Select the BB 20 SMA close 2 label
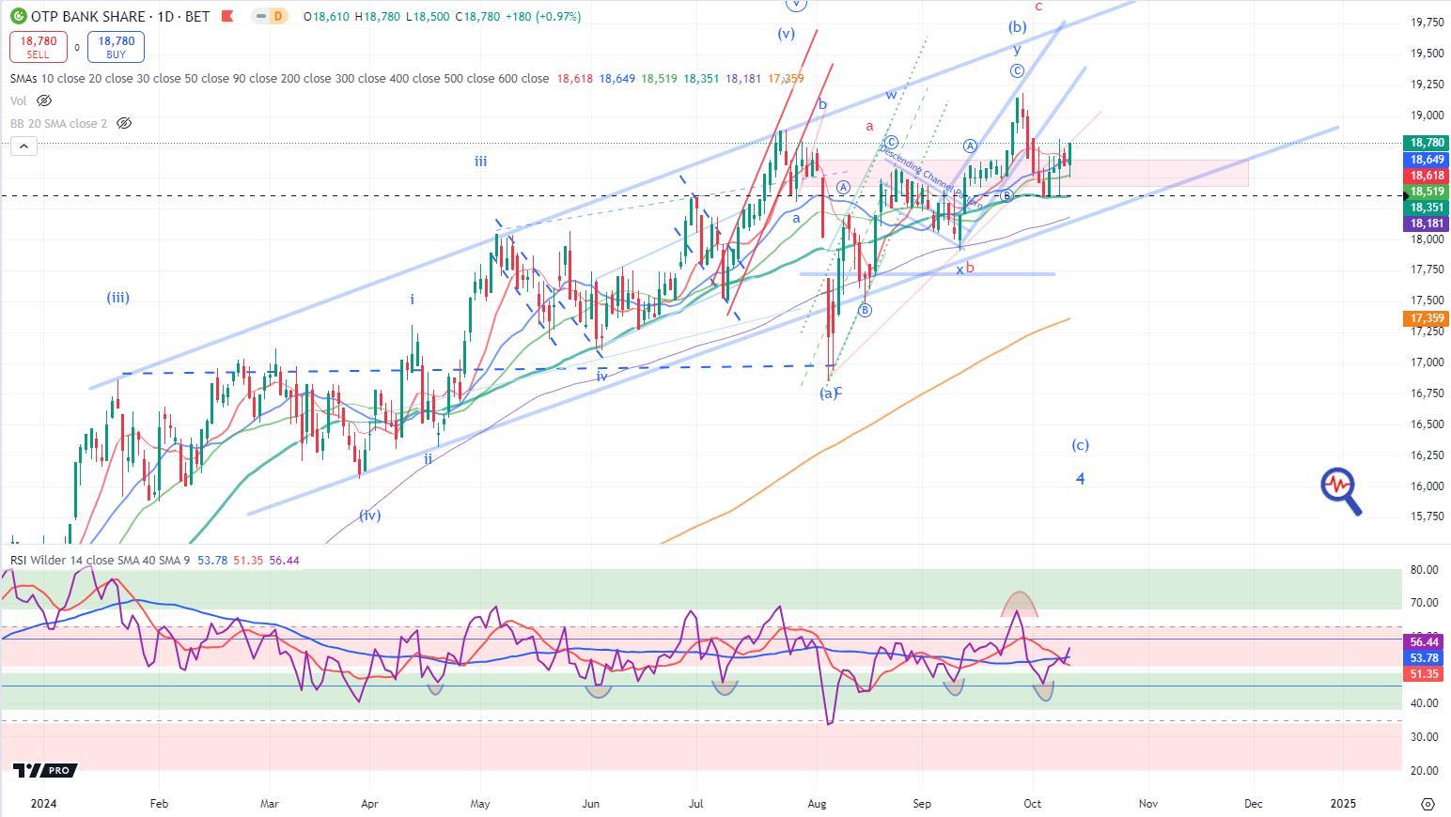The height and width of the screenshot is (817, 1451). click(58, 123)
